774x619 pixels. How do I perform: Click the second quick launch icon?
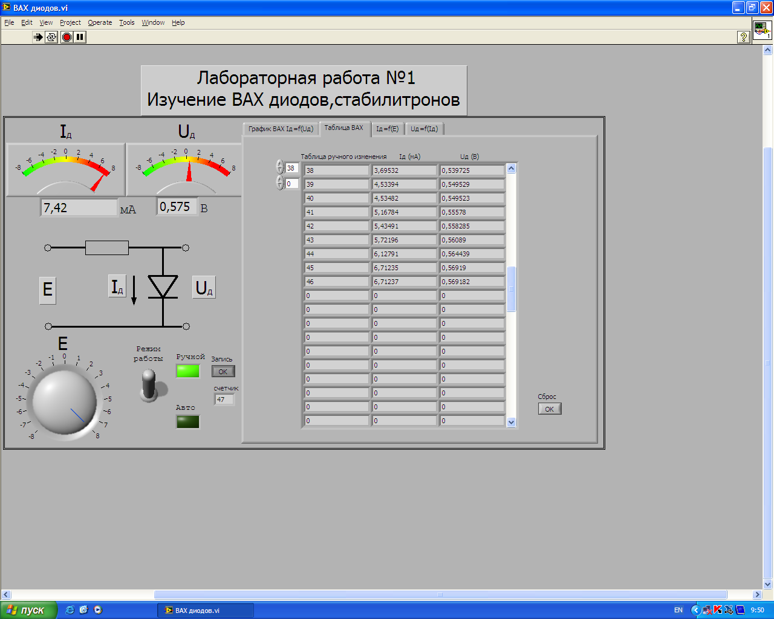coord(83,610)
